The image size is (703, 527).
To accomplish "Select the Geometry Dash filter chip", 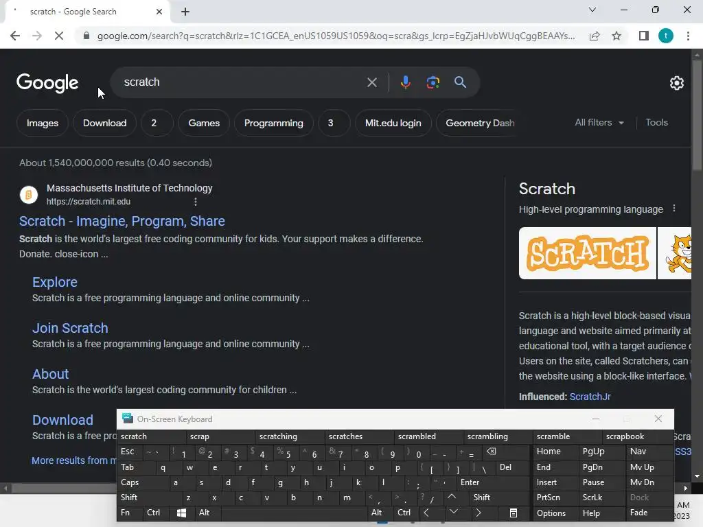I will point(480,123).
